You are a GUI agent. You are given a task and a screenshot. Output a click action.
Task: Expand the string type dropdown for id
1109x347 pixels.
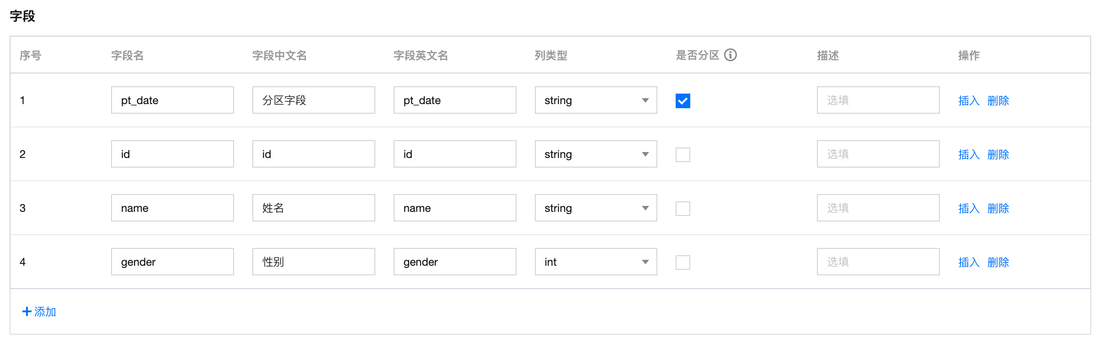(596, 154)
